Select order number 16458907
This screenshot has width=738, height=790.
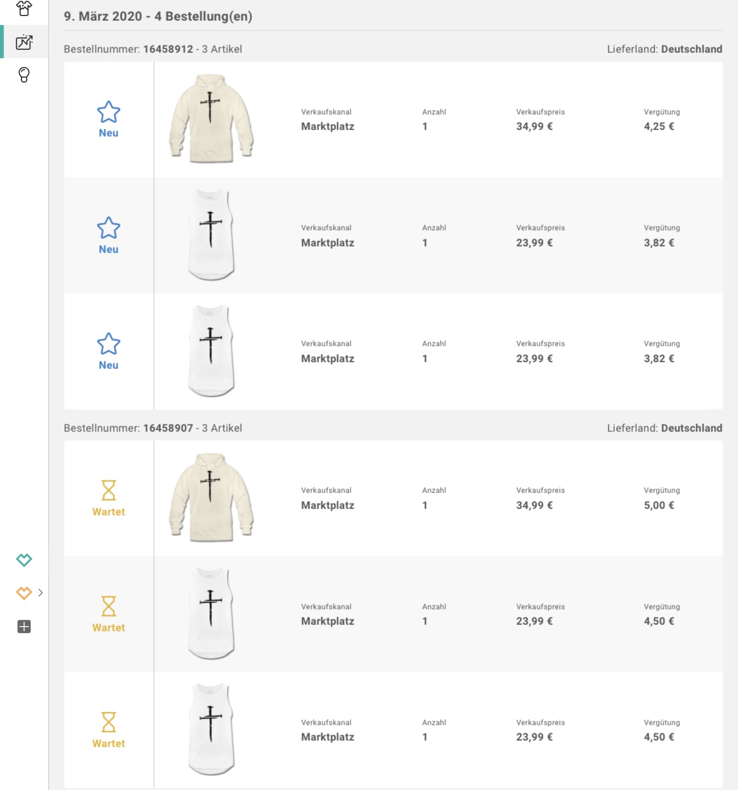coord(168,428)
